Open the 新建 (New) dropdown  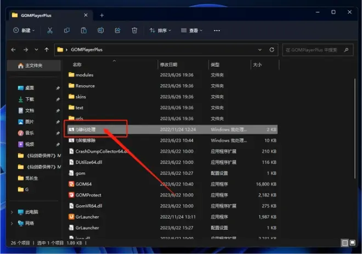[24, 31]
